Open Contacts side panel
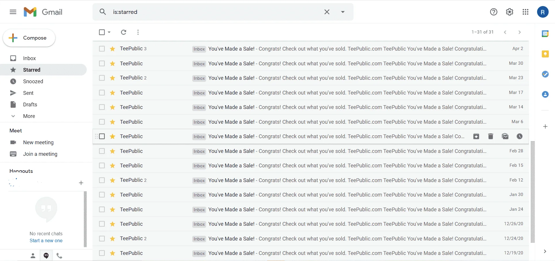 545,95
